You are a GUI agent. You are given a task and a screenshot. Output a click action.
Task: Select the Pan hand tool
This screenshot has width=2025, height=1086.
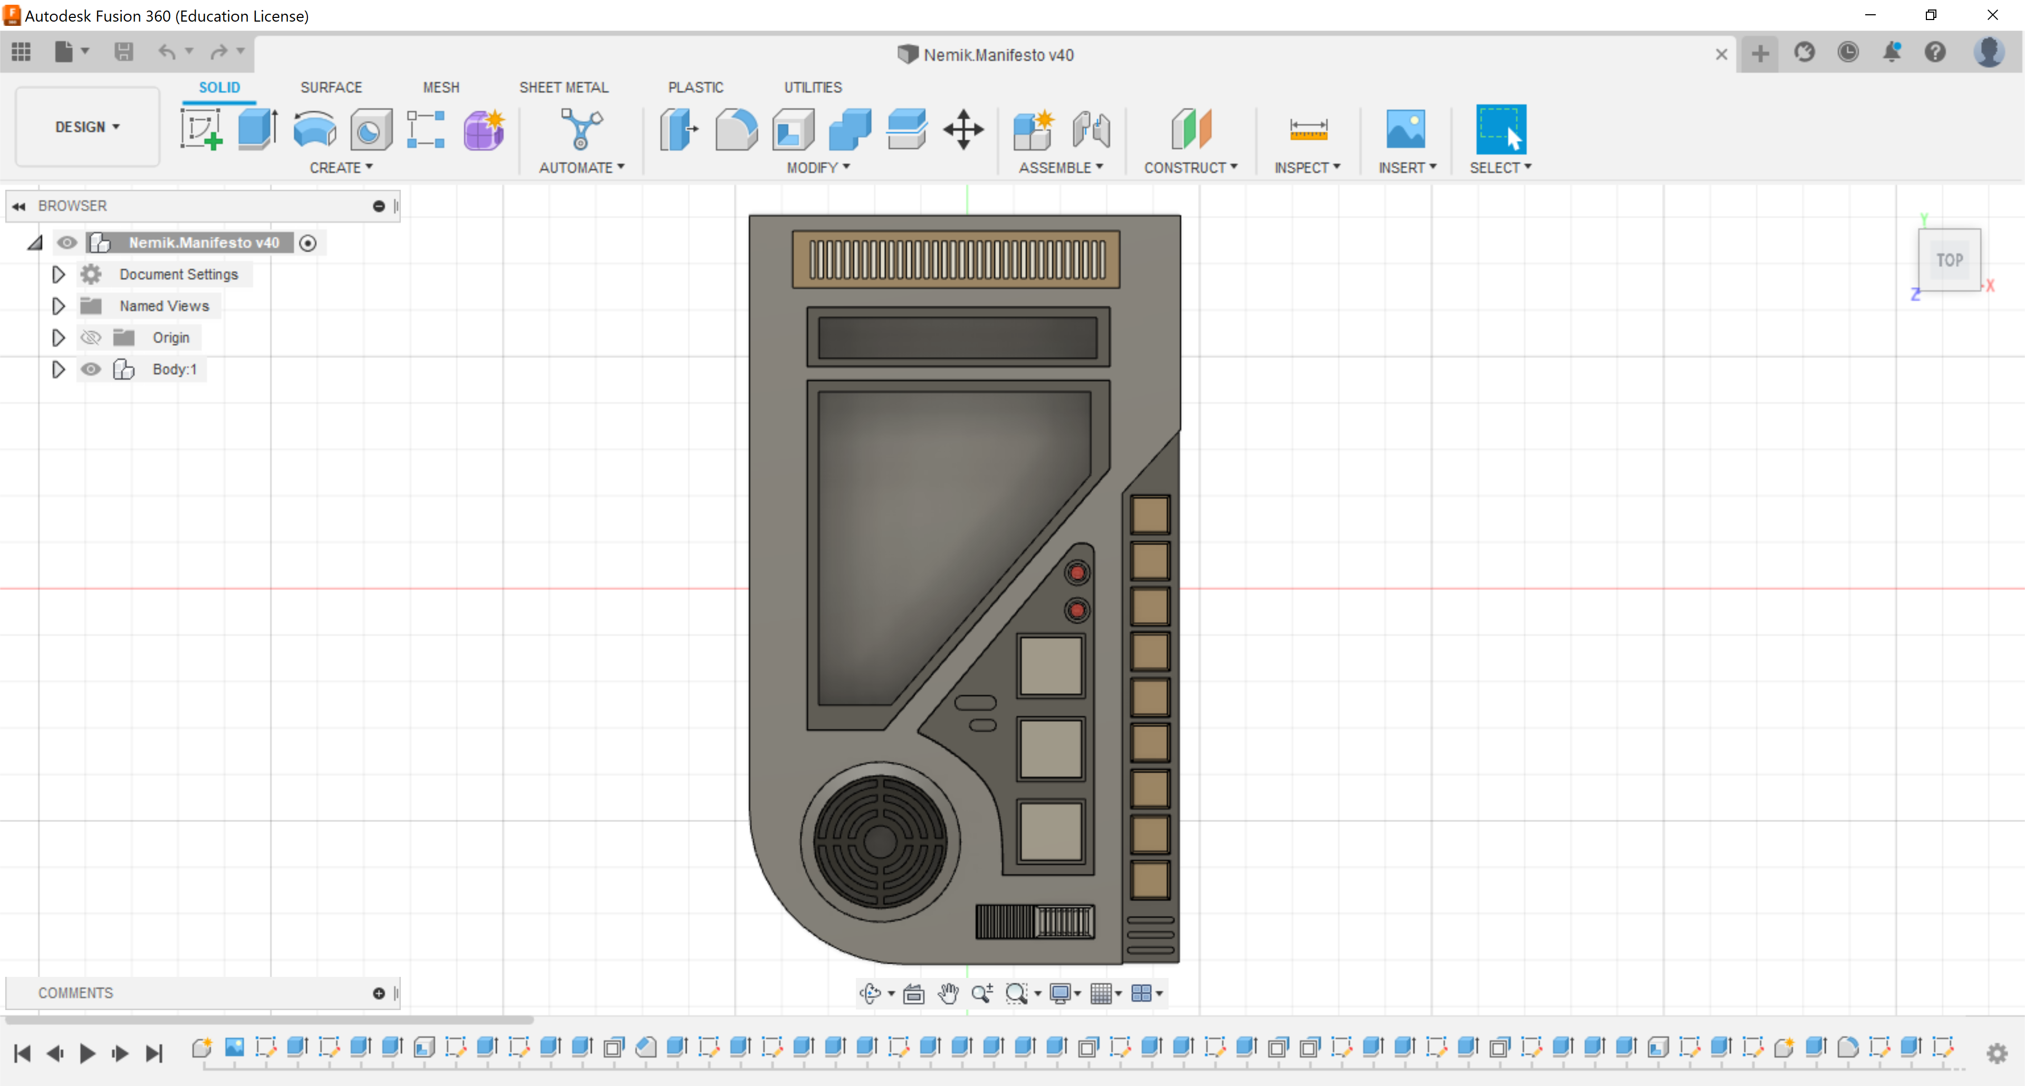[x=948, y=993]
